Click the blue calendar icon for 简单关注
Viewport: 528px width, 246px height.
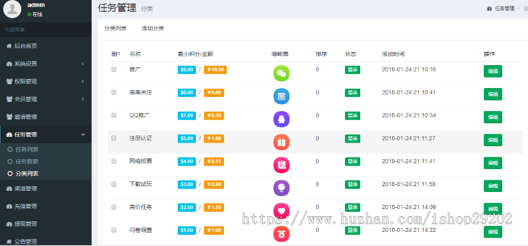tap(282, 96)
